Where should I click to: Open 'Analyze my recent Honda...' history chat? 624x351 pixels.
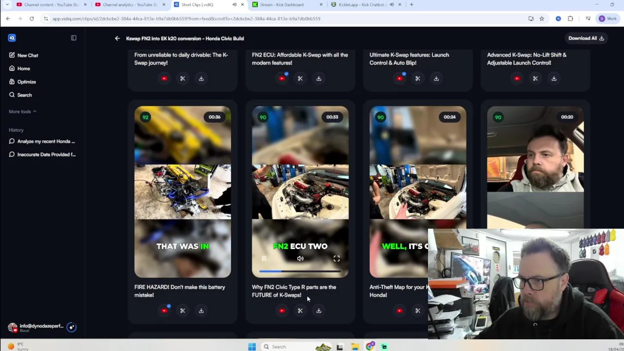click(x=42, y=141)
